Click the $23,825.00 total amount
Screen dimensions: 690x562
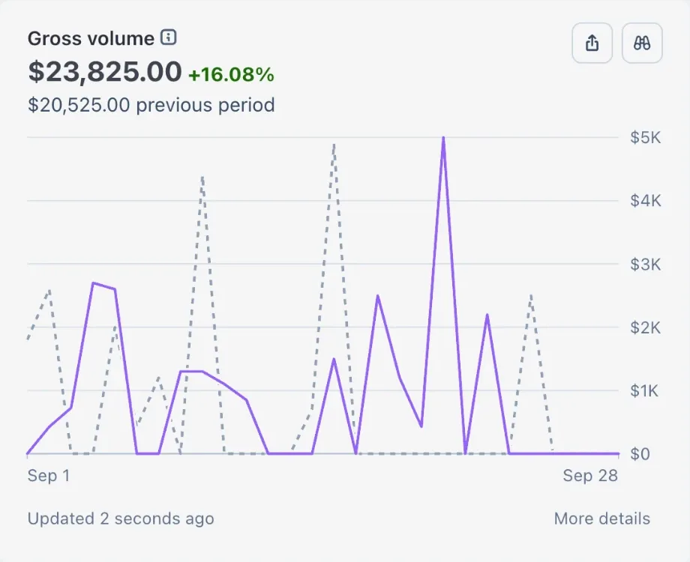105,72
